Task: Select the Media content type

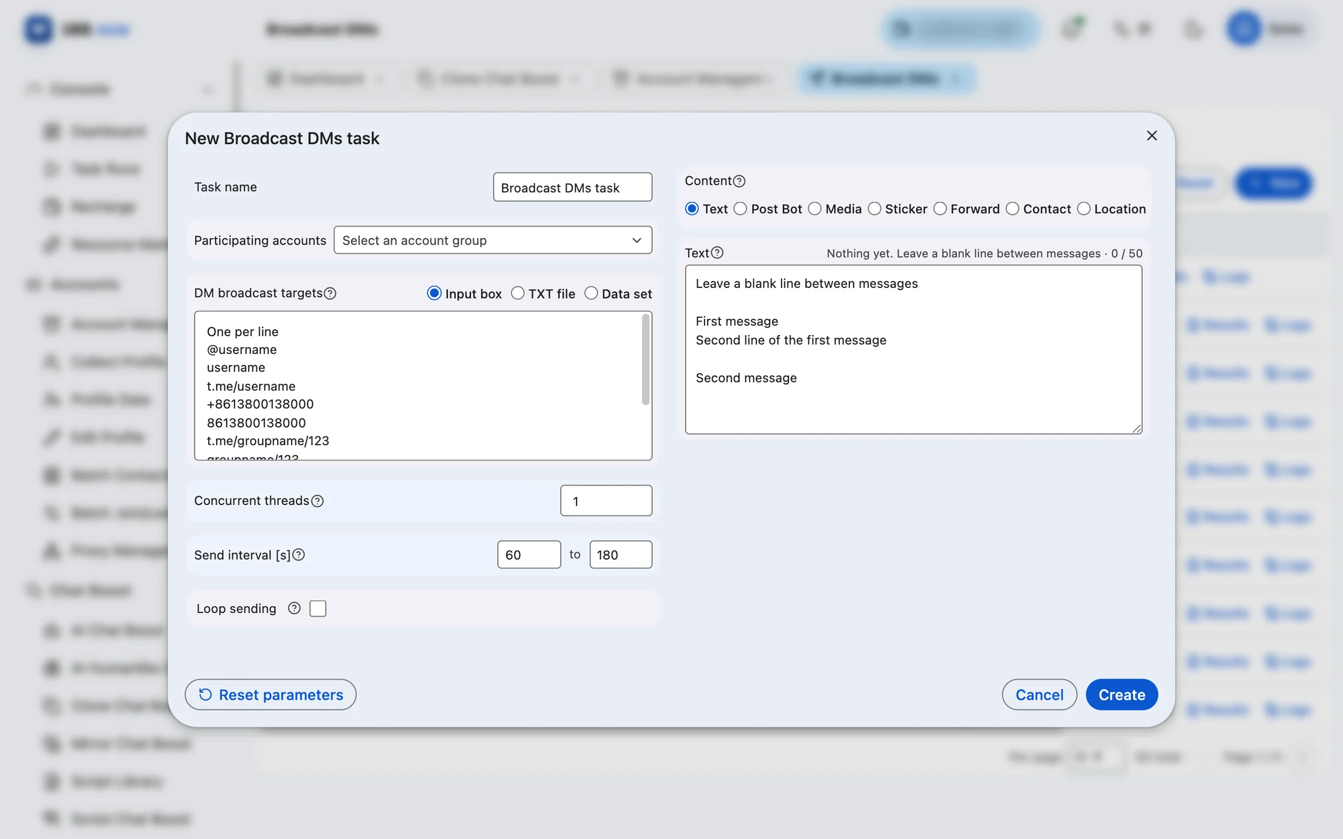Action: point(815,209)
